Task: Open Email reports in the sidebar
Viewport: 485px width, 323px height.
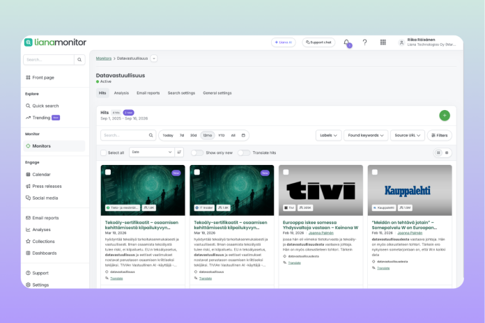Action: [x=42, y=218]
